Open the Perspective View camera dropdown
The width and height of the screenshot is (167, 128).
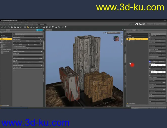[113, 33]
